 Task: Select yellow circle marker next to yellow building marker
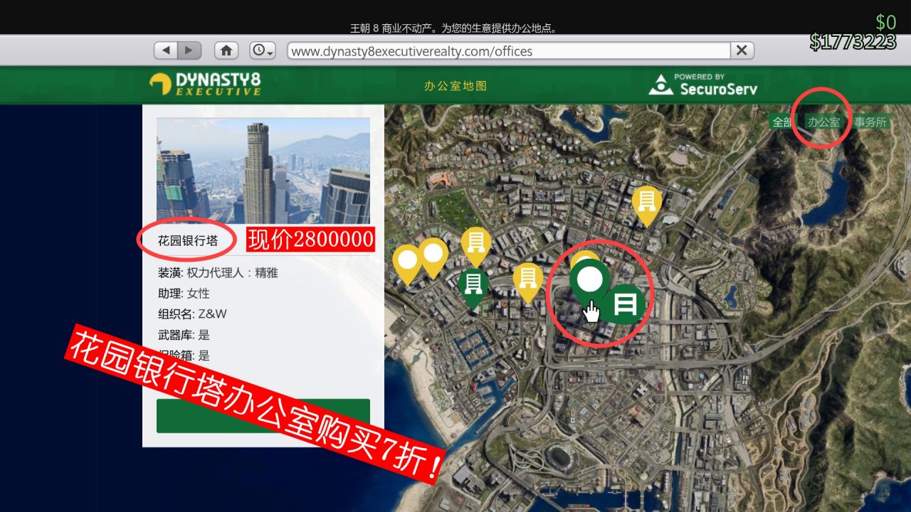pos(433,256)
